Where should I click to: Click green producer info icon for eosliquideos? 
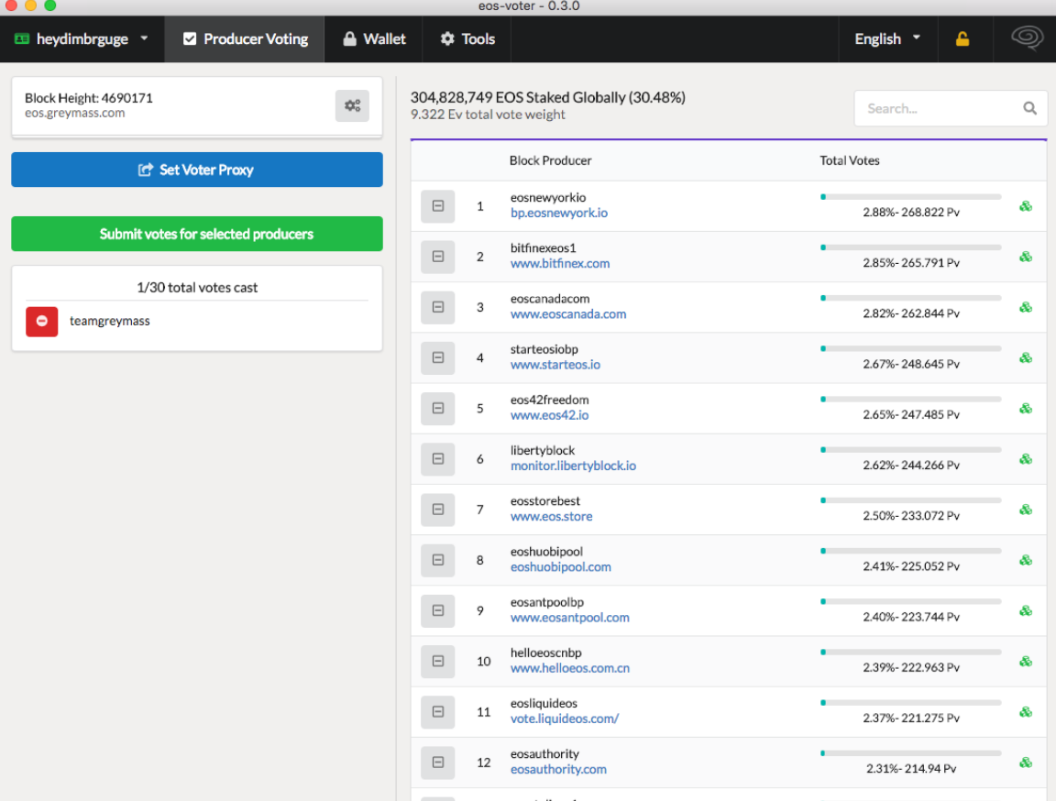point(1026,712)
